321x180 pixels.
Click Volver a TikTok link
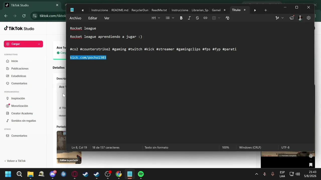click(15, 161)
